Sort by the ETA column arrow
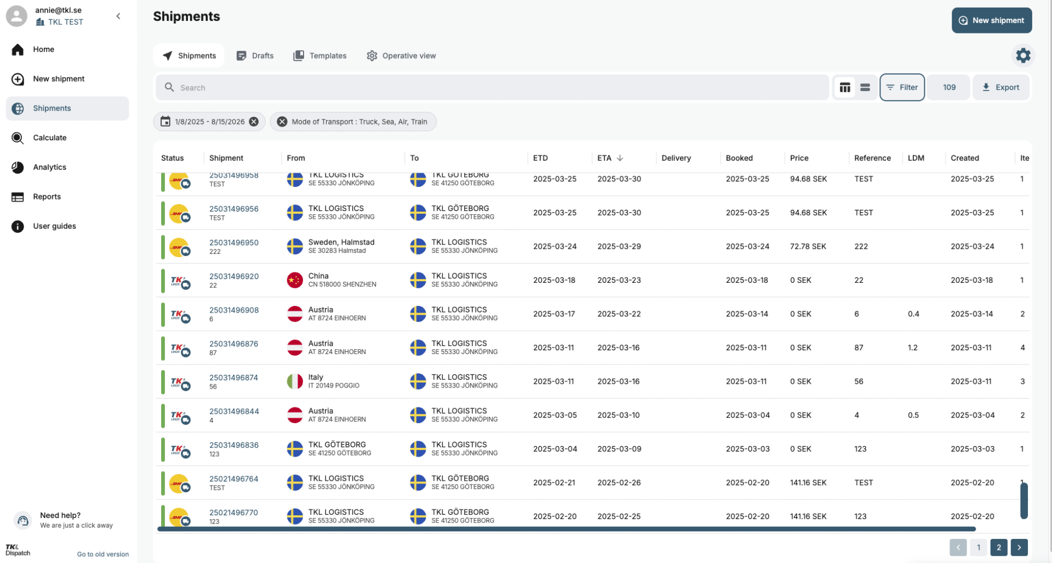Image resolution: width=1052 pixels, height=563 pixels. click(x=620, y=158)
